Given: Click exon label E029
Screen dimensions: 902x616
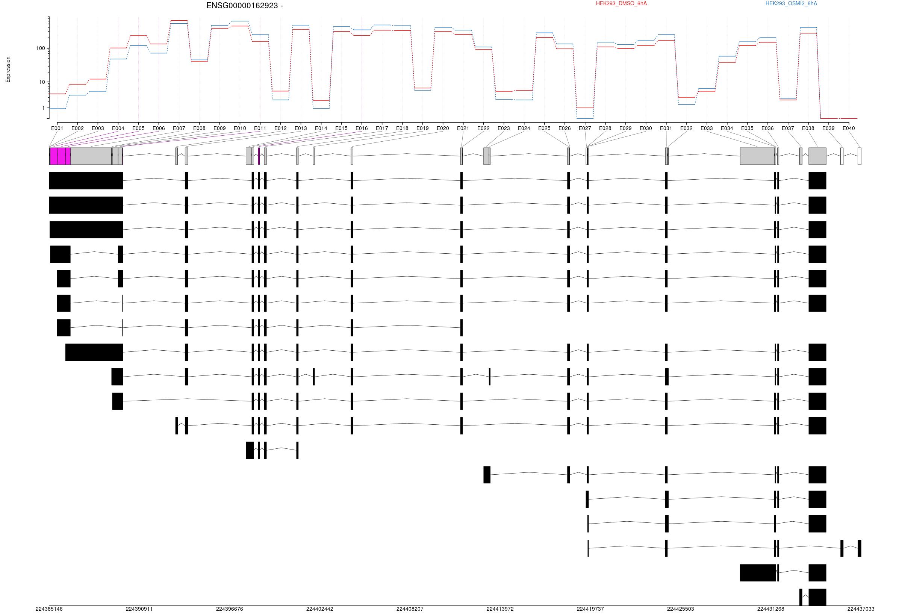Looking at the screenshot, I should point(626,128).
